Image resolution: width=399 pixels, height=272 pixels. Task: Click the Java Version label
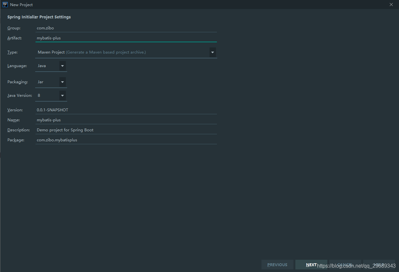point(20,96)
